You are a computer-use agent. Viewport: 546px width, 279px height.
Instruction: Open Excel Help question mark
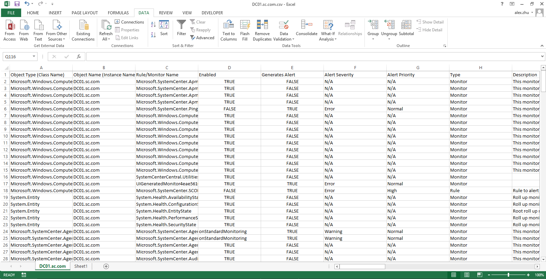pyautogui.click(x=502, y=4)
